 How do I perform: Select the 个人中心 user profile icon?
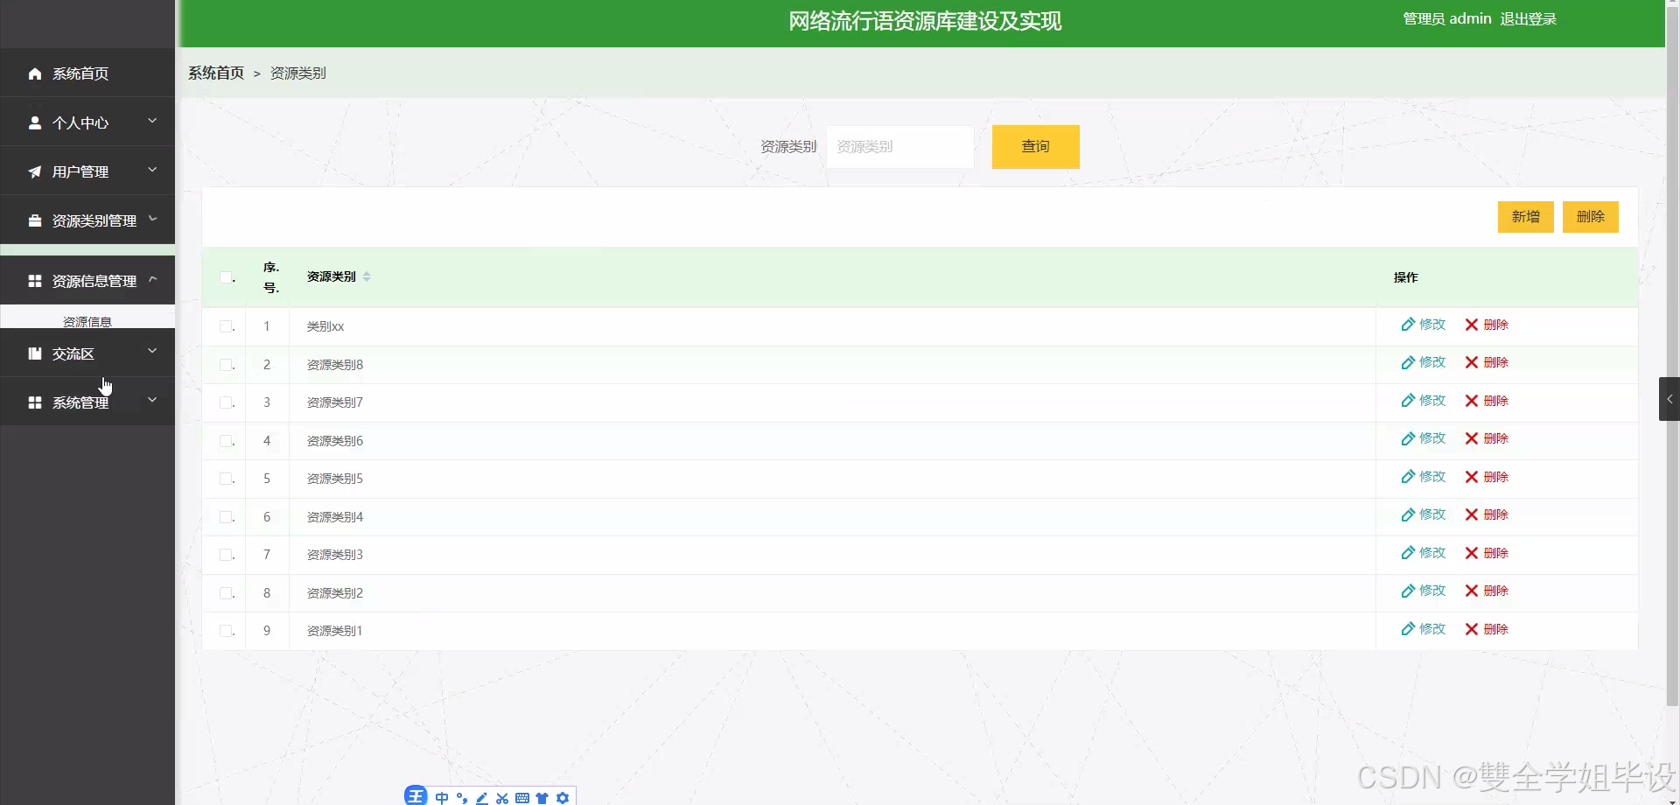(x=34, y=122)
